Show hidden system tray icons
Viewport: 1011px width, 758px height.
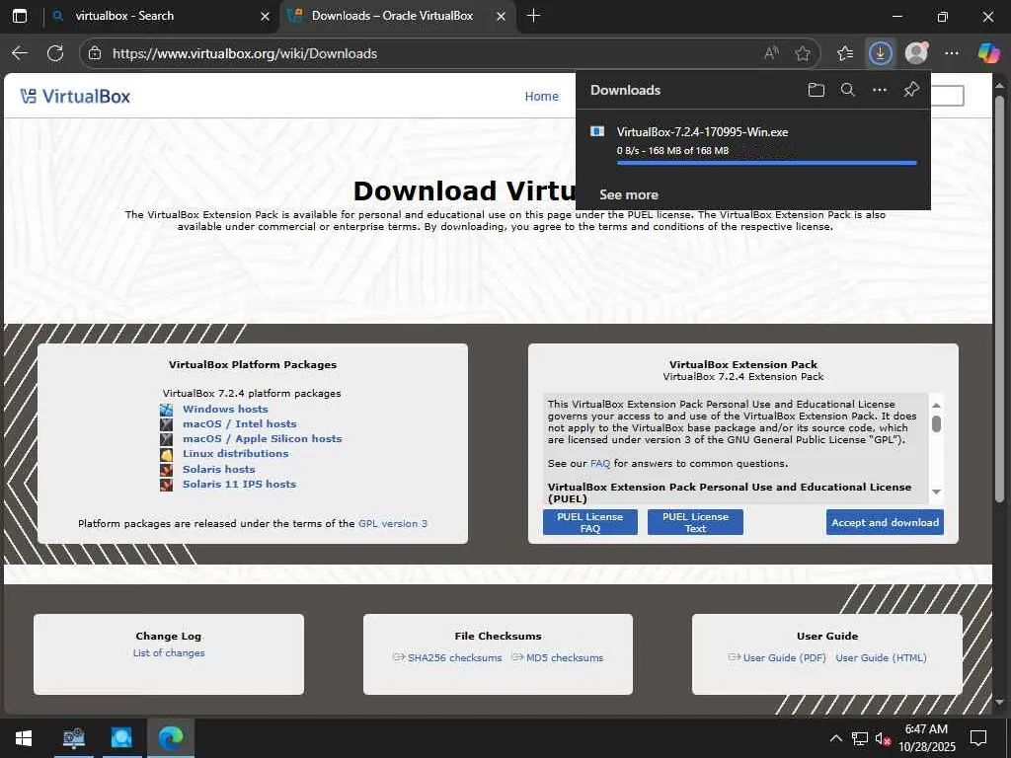click(835, 738)
